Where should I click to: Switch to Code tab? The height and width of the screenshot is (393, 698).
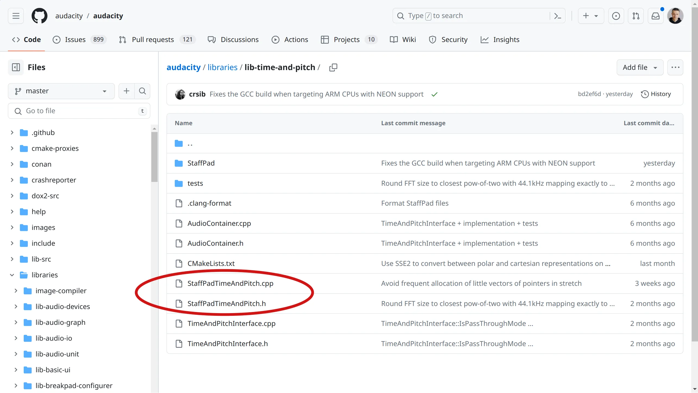point(32,39)
